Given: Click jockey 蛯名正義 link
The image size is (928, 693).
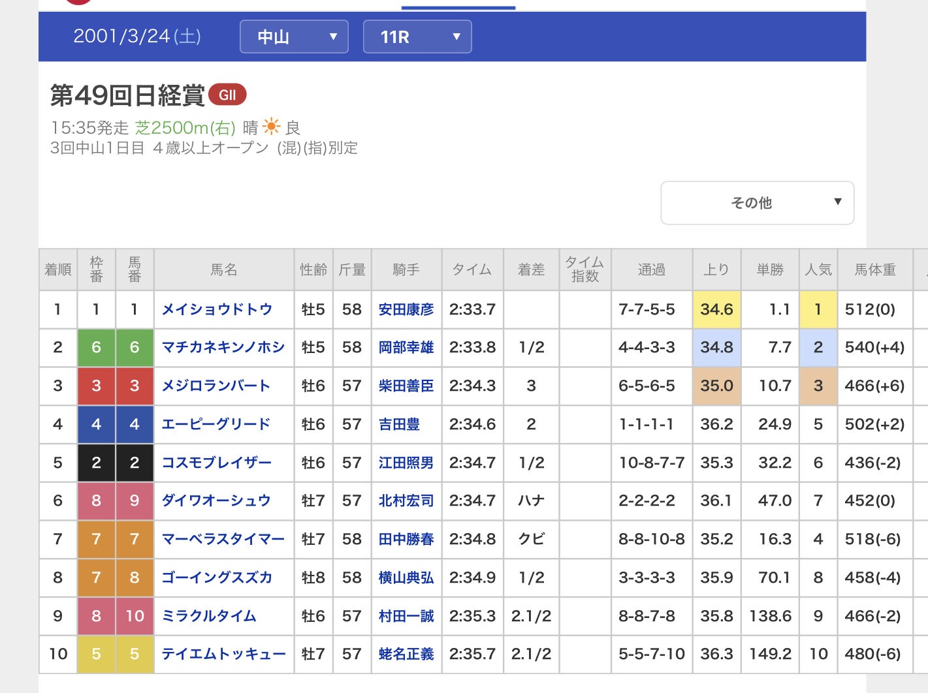Looking at the screenshot, I should coord(406,654).
